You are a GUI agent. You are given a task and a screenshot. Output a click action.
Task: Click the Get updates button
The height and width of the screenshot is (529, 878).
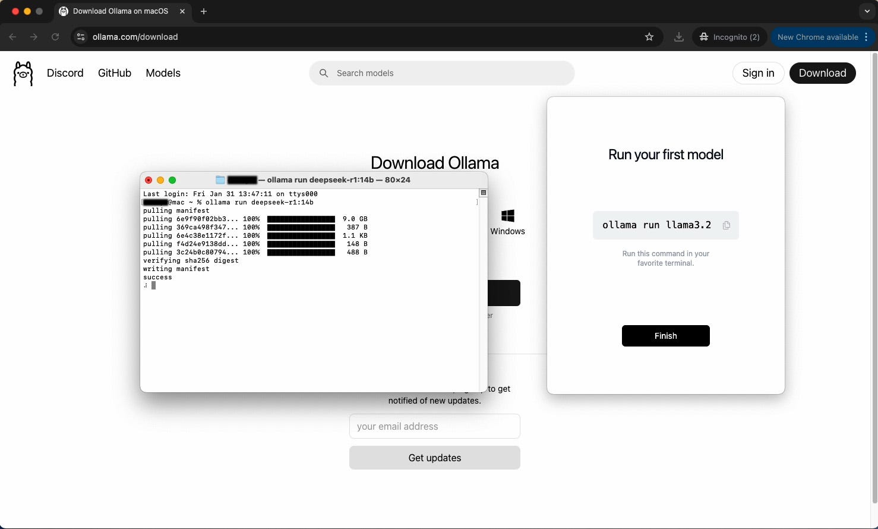(435, 458)
